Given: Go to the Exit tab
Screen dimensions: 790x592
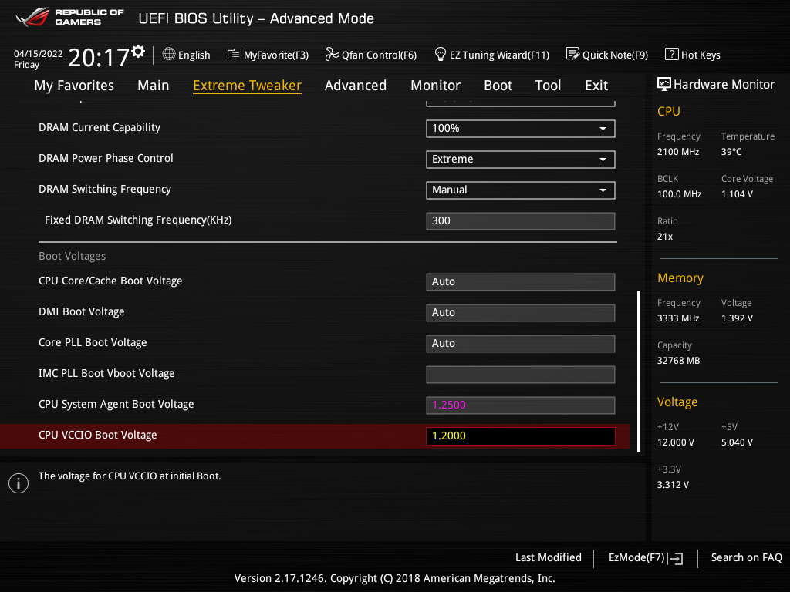Looking at the screenshot, I should pyautogui.click(x=596, y=86).
